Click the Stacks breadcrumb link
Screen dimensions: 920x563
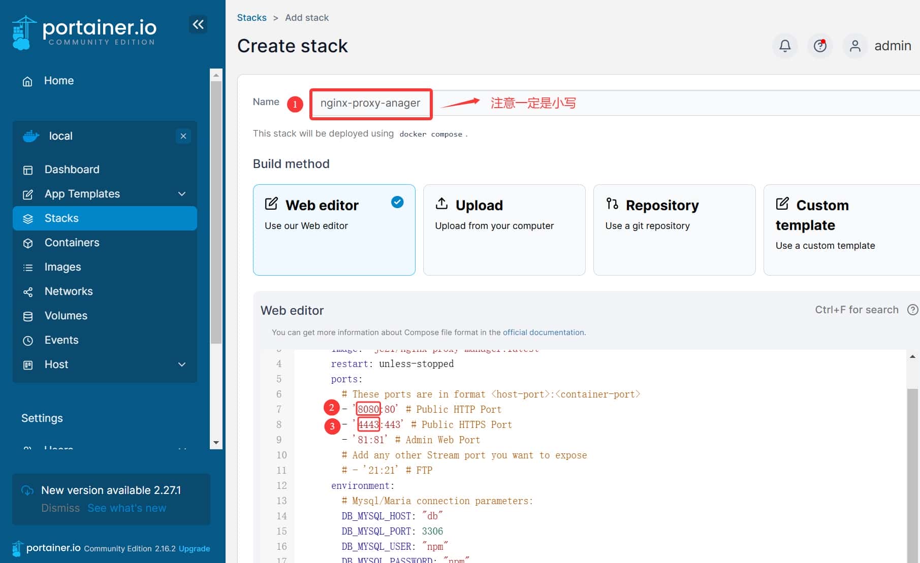(x=251, y=18)
